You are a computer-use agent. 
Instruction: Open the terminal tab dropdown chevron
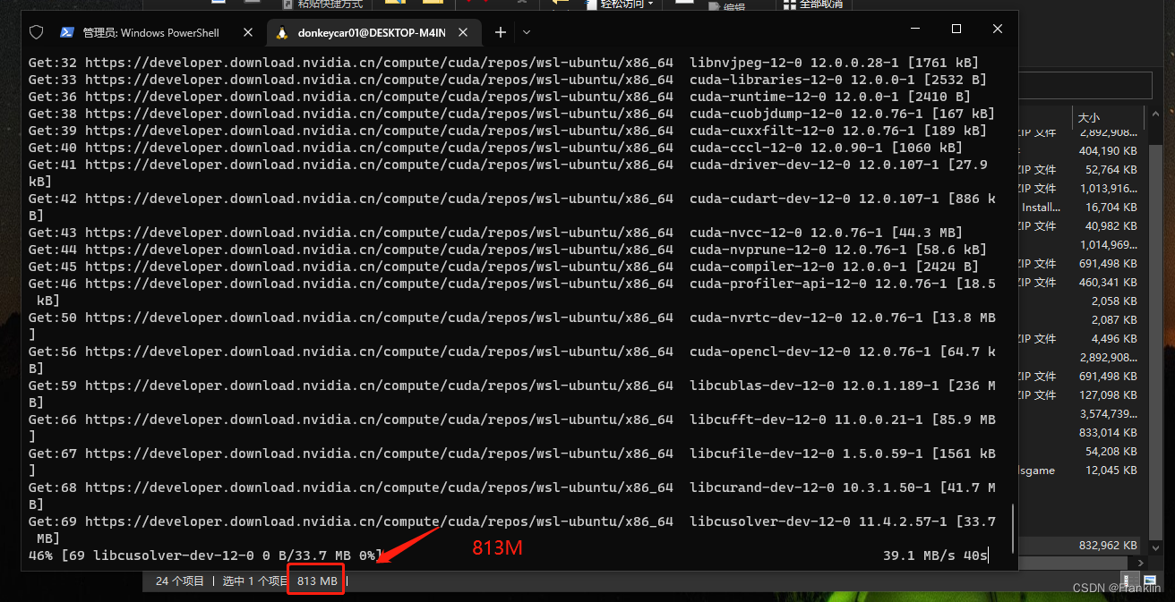tap(527, 32)
